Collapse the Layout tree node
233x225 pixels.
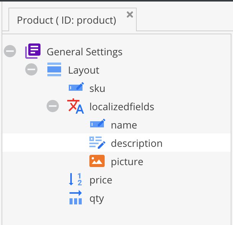pyautogui.click(x=31, y=70)
